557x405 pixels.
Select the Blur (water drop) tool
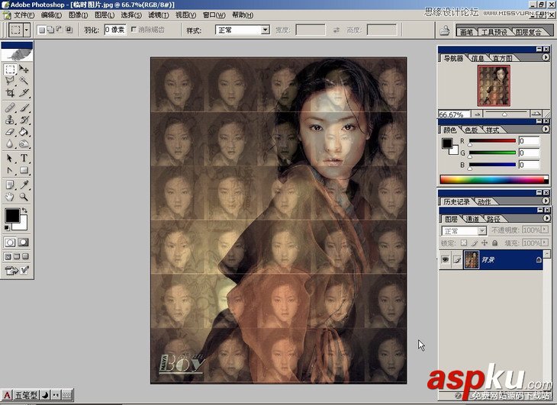point(10,143)
